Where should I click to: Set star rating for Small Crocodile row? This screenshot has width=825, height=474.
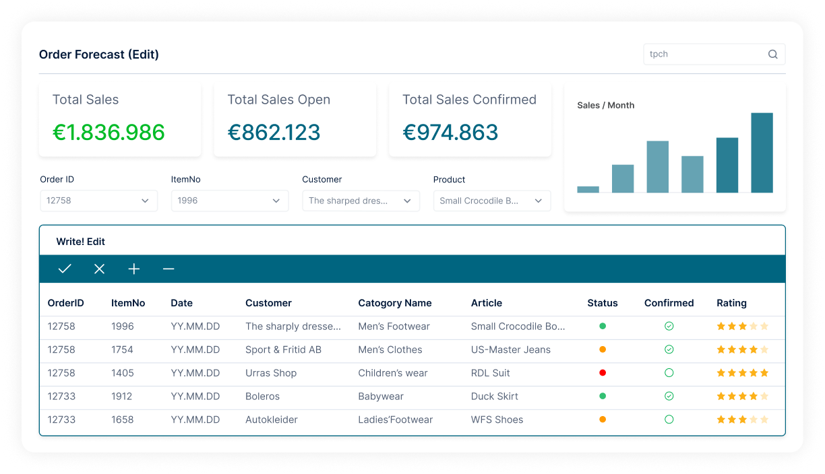(x=742, y=327)
